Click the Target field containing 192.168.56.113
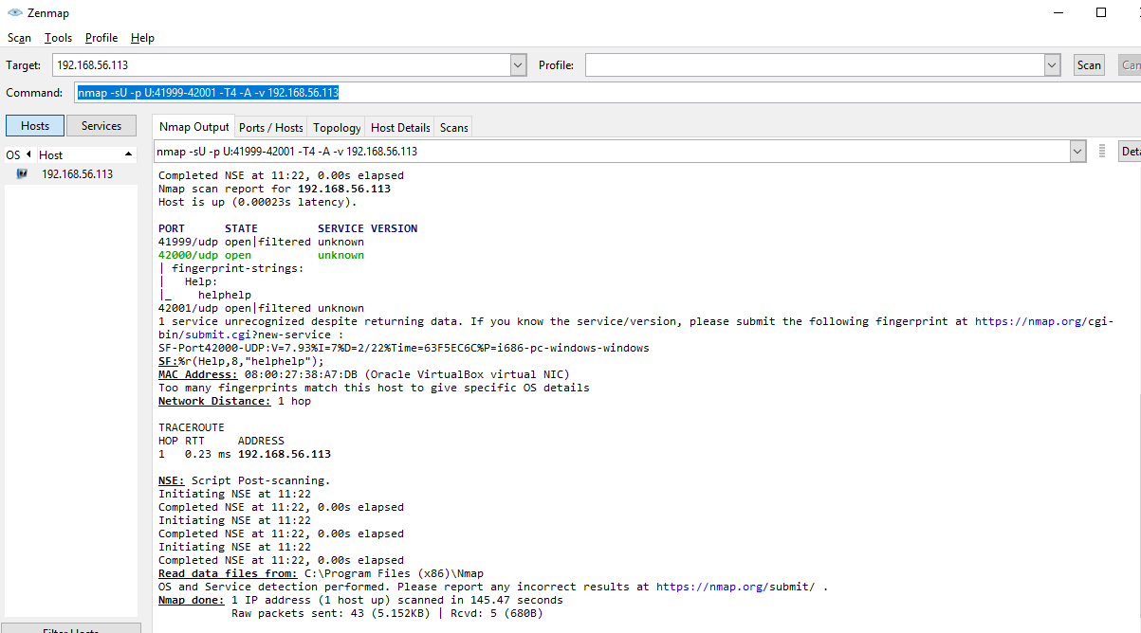The height and width of the screenshot is (633, 1141). pyautogui.click(x=282, y=65)
